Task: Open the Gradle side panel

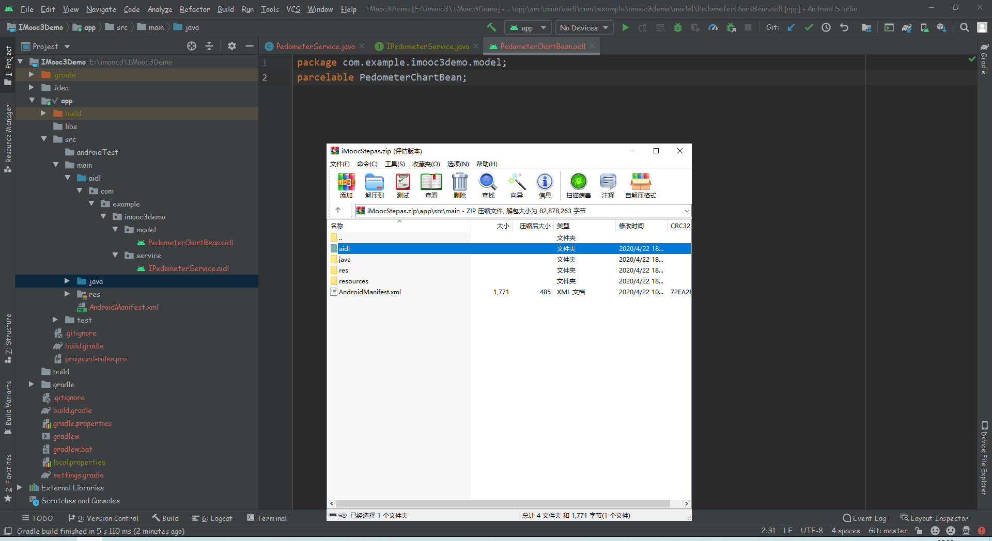Action: (x=984, y=59)
